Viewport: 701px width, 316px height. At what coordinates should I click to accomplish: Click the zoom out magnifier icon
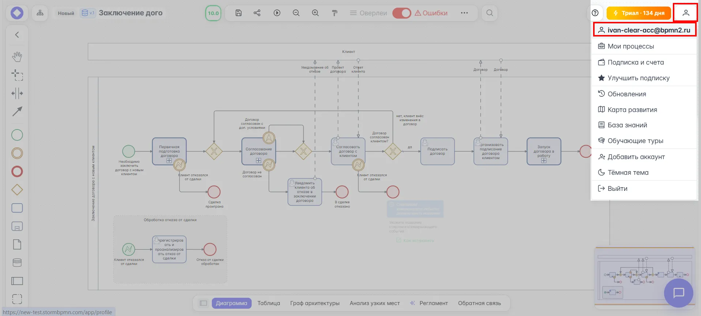pos(296,13)
